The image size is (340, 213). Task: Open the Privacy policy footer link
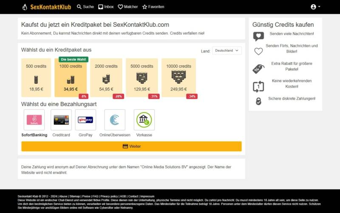pos(109,196)
